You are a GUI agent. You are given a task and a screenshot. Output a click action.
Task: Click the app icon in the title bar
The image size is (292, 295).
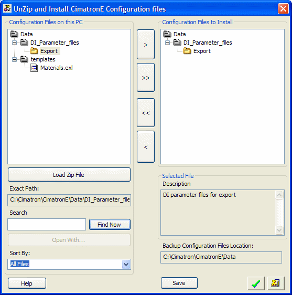pyautogui.click(x=7, y=8)
